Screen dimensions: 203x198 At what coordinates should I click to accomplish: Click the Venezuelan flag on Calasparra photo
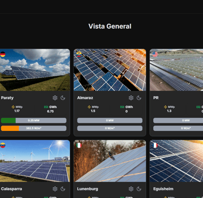(x=3, y=146)
